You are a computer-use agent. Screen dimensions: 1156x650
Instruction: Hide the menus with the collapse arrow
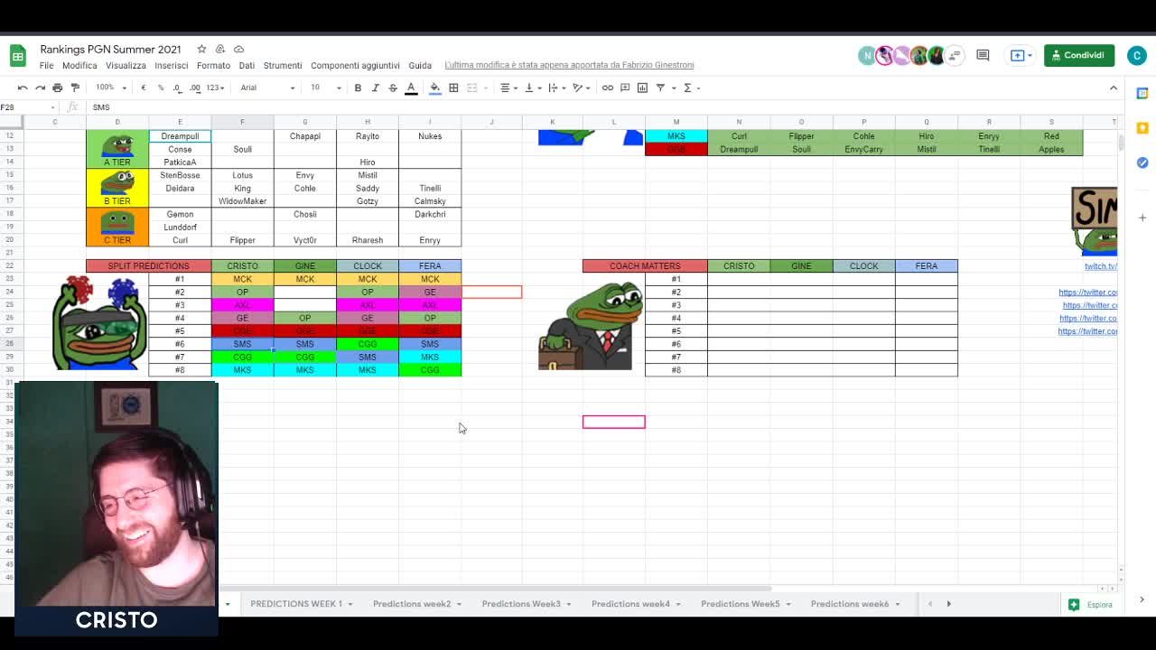[1114, 88]
